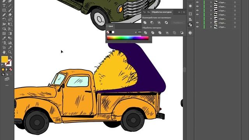Expand the last group in Layers list
Screen dimensions: 249x140
(211, 27)
